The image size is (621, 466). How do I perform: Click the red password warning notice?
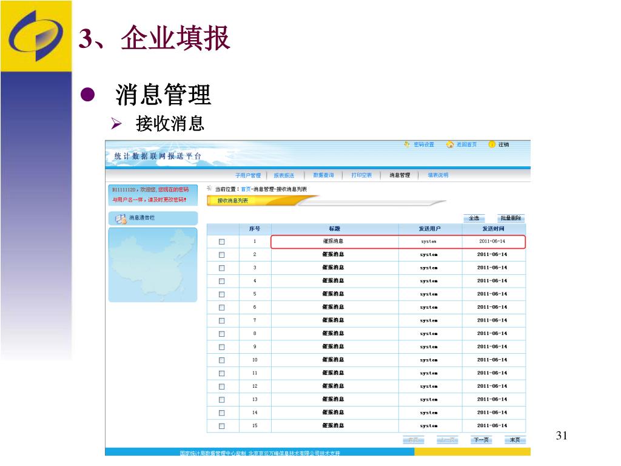click(153, 195)
